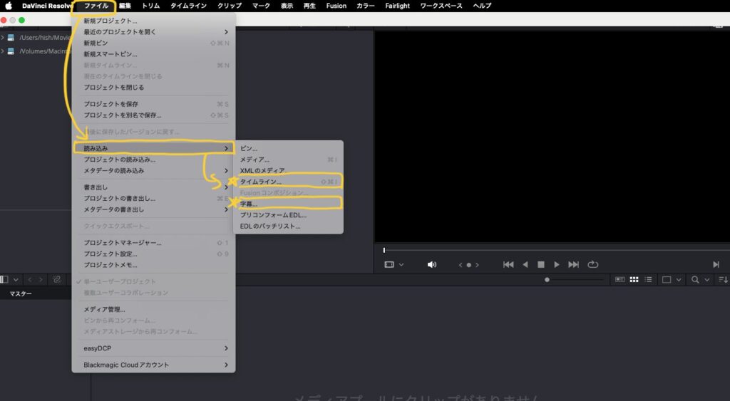Stop playback
The width and height of the screenshot is (730, 401).
pyautogui.click(x=540, y=264)
